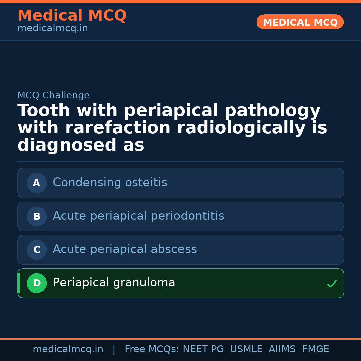Viewport: 361px width, 361px height.
Task: Select the Condensing osteitis answer
Action: 110,183
